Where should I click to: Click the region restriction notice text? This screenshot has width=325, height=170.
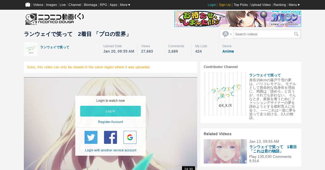click(89, 67)
